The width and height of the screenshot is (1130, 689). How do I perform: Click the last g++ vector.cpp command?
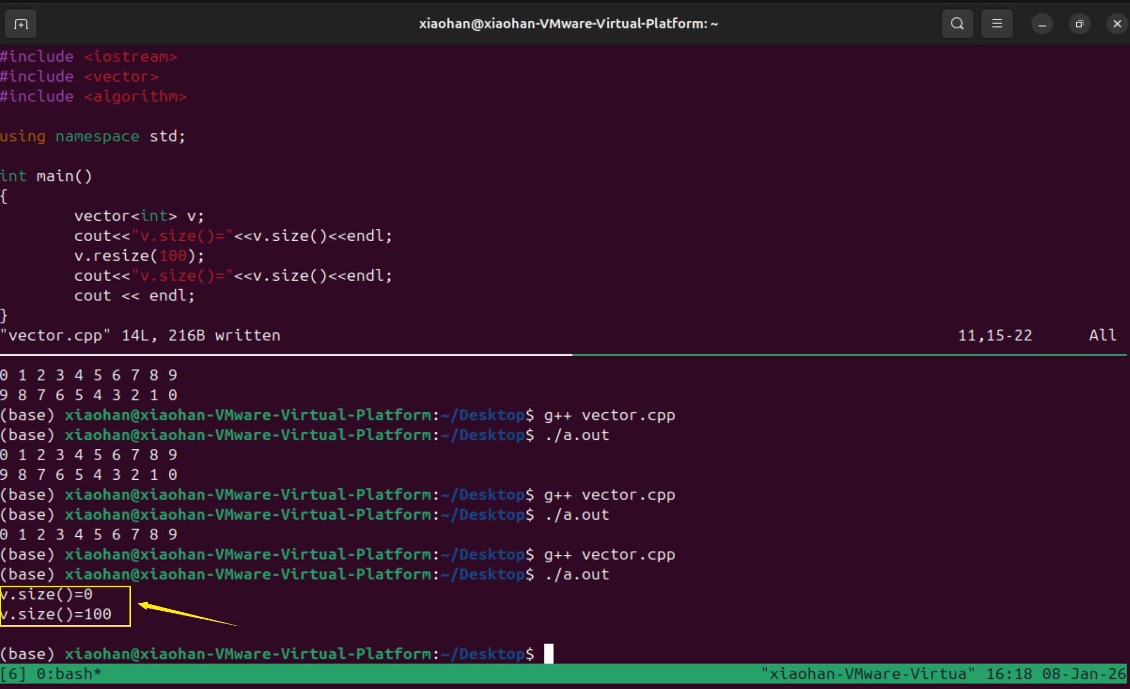coord(609,555)
